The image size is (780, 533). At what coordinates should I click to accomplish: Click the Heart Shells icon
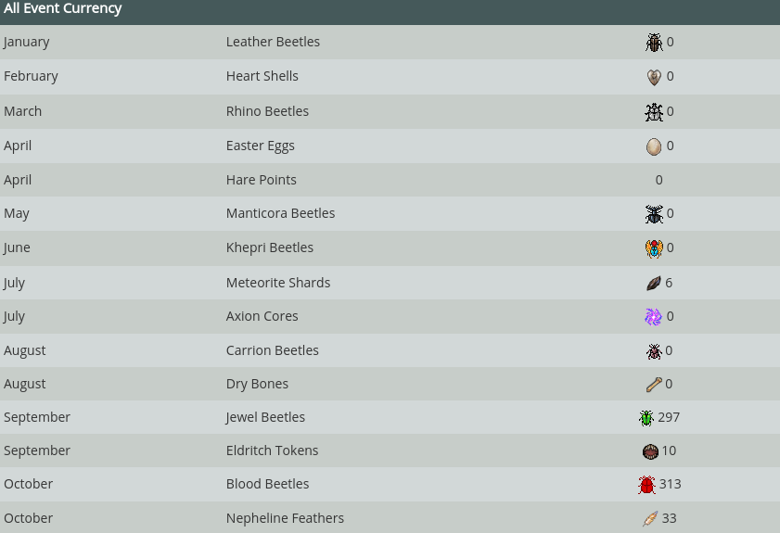coord(654,77)
